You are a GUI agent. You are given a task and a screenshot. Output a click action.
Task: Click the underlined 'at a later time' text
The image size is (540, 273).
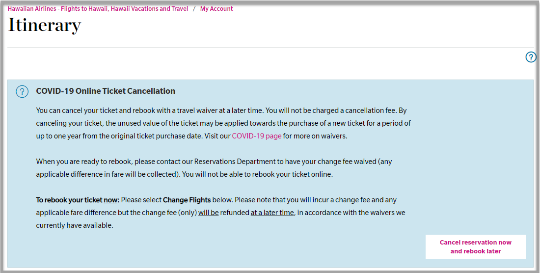pyautogui.click(x=272, y=213)
